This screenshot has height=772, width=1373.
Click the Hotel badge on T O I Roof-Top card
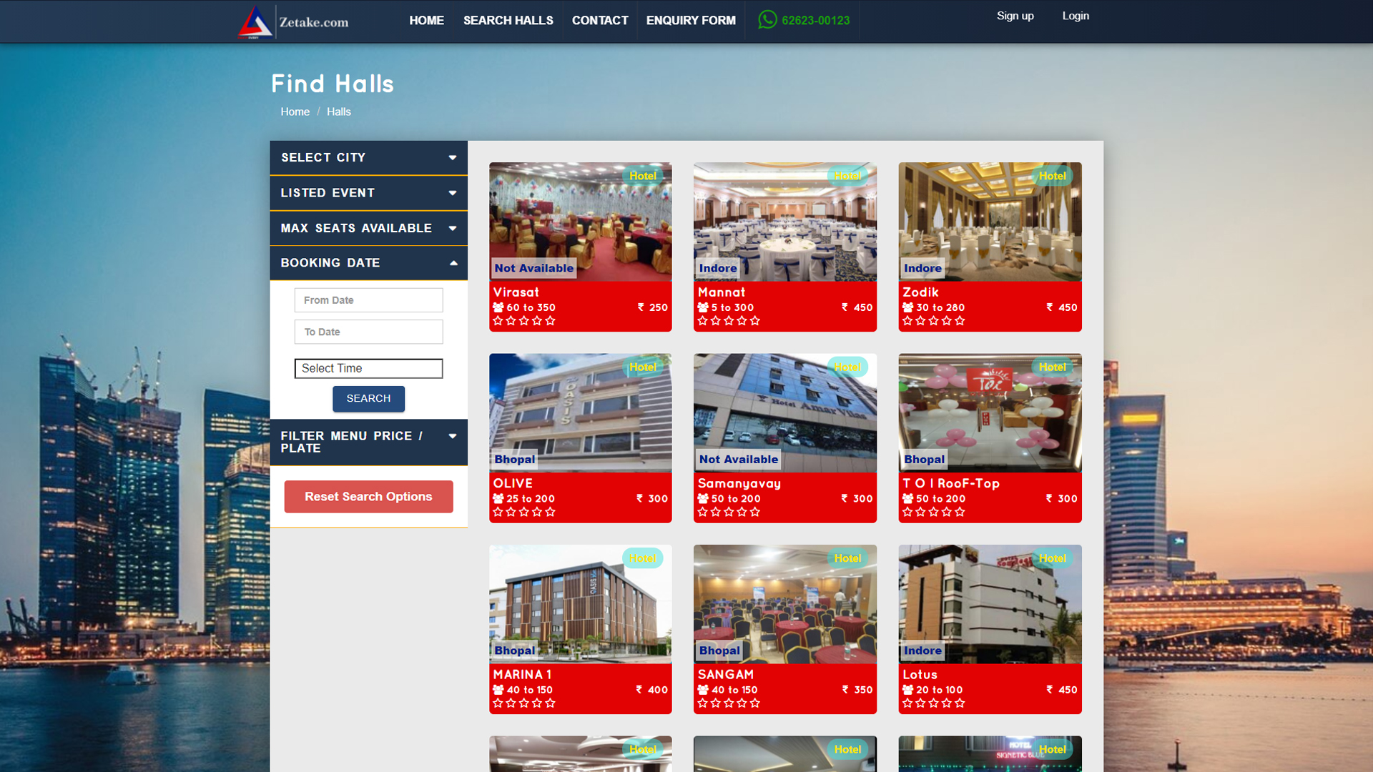1052,367
